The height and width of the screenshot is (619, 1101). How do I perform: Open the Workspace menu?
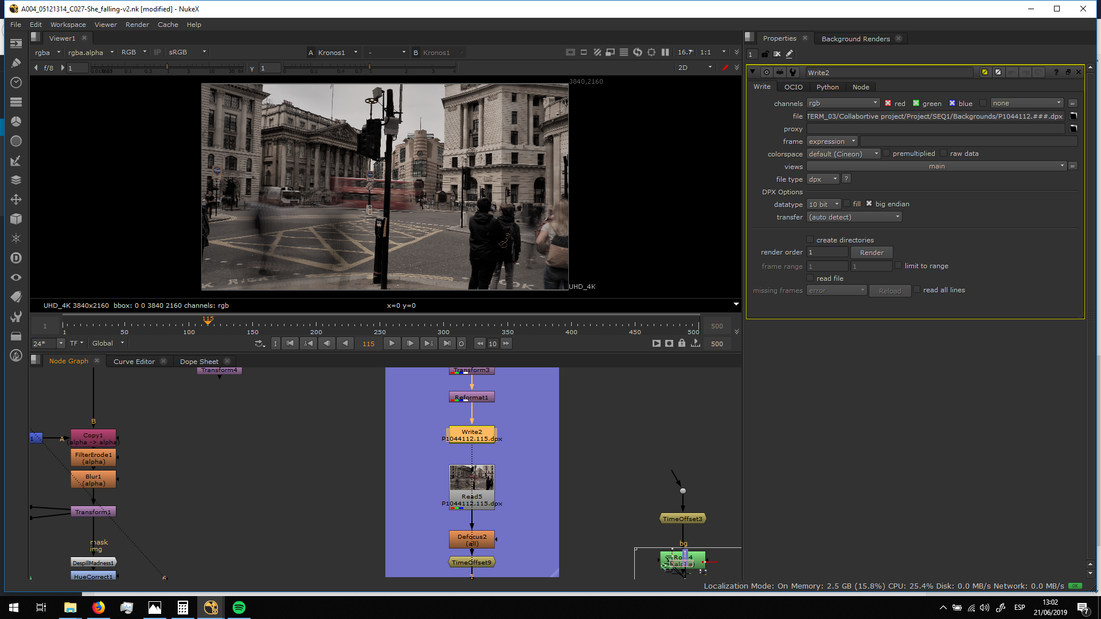(x=68, y=25)
